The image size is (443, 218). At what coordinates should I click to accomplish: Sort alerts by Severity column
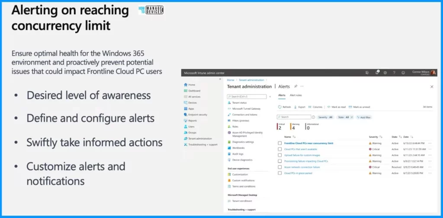coord(376,137)
